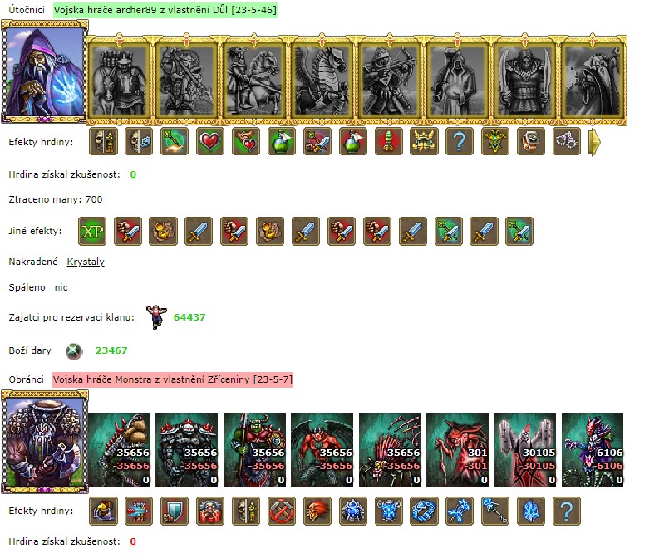Open attacker hero experience value link
669x558 pixels.
tap(133, 174)
